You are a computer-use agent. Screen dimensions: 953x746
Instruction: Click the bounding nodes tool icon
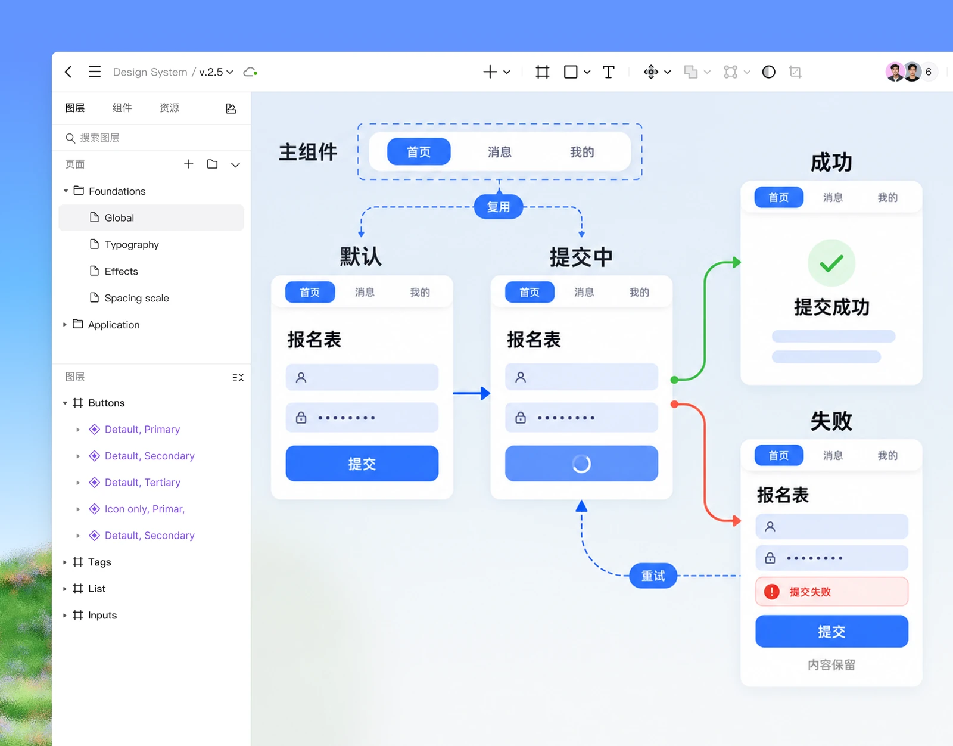click(731, 72)
